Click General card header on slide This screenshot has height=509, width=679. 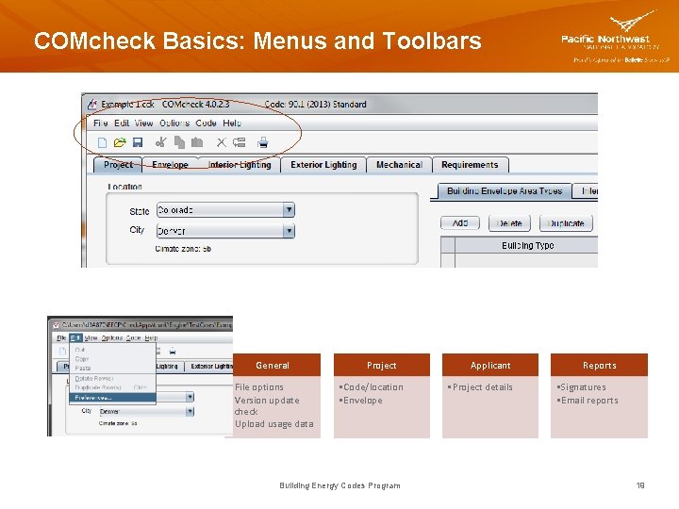pyautogui.click(x=273, y=365)
